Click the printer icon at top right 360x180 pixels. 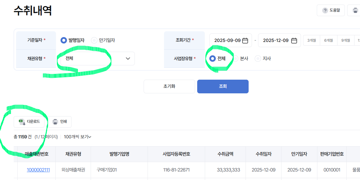[x=355, y=10]
